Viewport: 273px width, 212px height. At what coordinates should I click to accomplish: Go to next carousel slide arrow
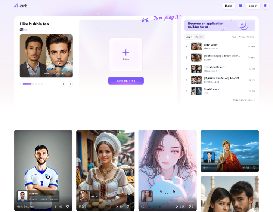(x=70, y=84)
